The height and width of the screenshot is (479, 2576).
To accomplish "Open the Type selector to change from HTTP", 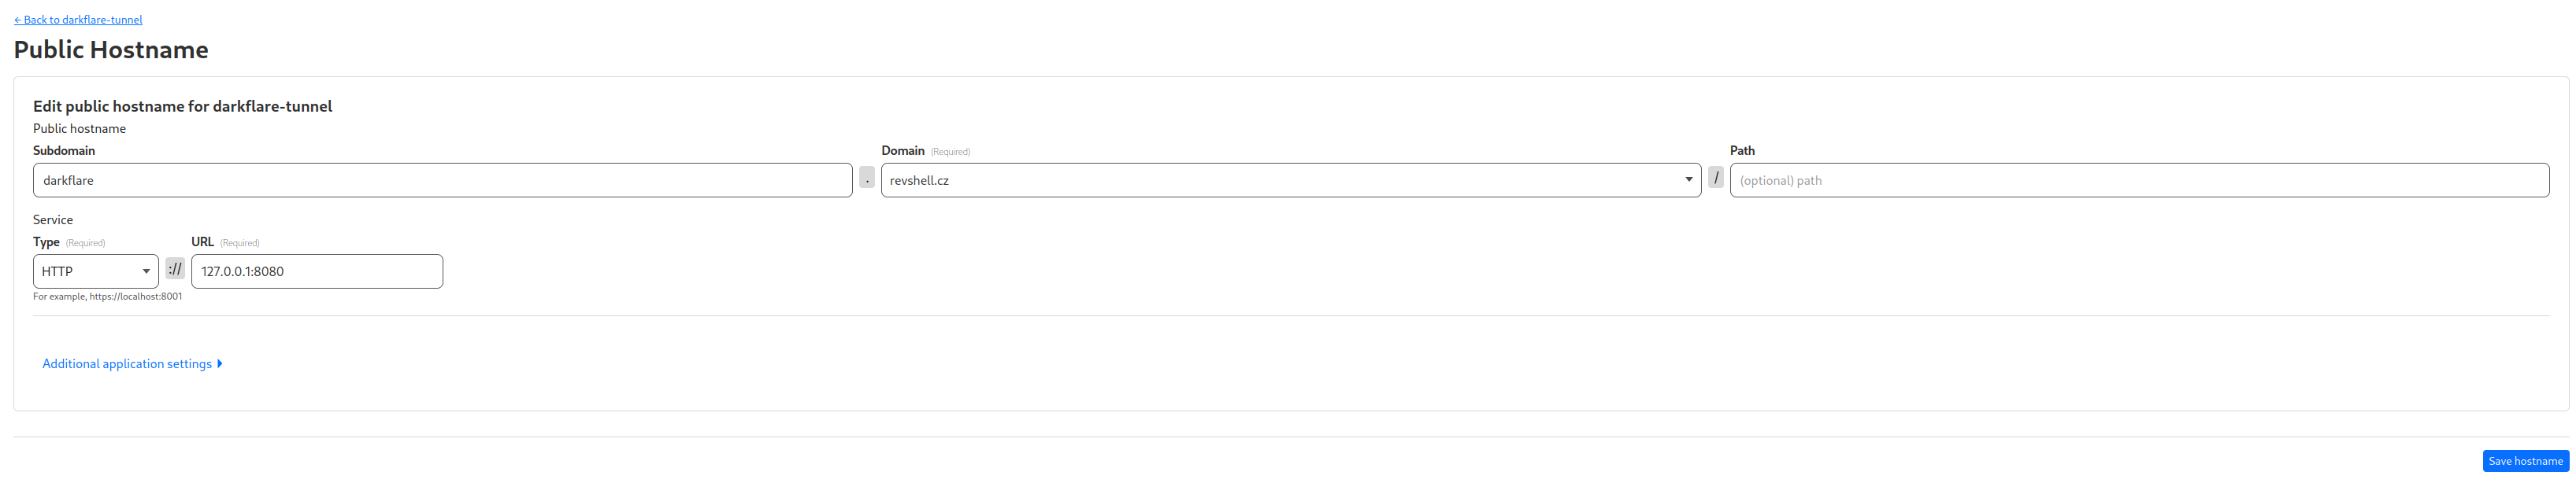I will click(95, 271).
